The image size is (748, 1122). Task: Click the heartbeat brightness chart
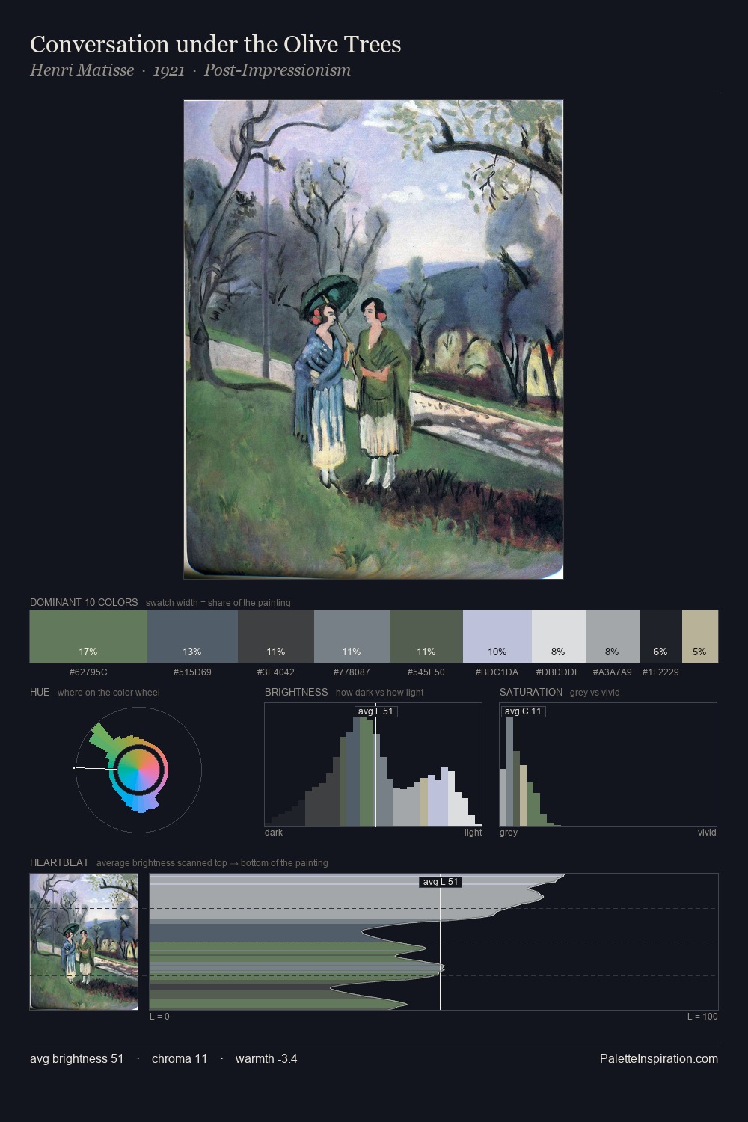click(434, 942)
